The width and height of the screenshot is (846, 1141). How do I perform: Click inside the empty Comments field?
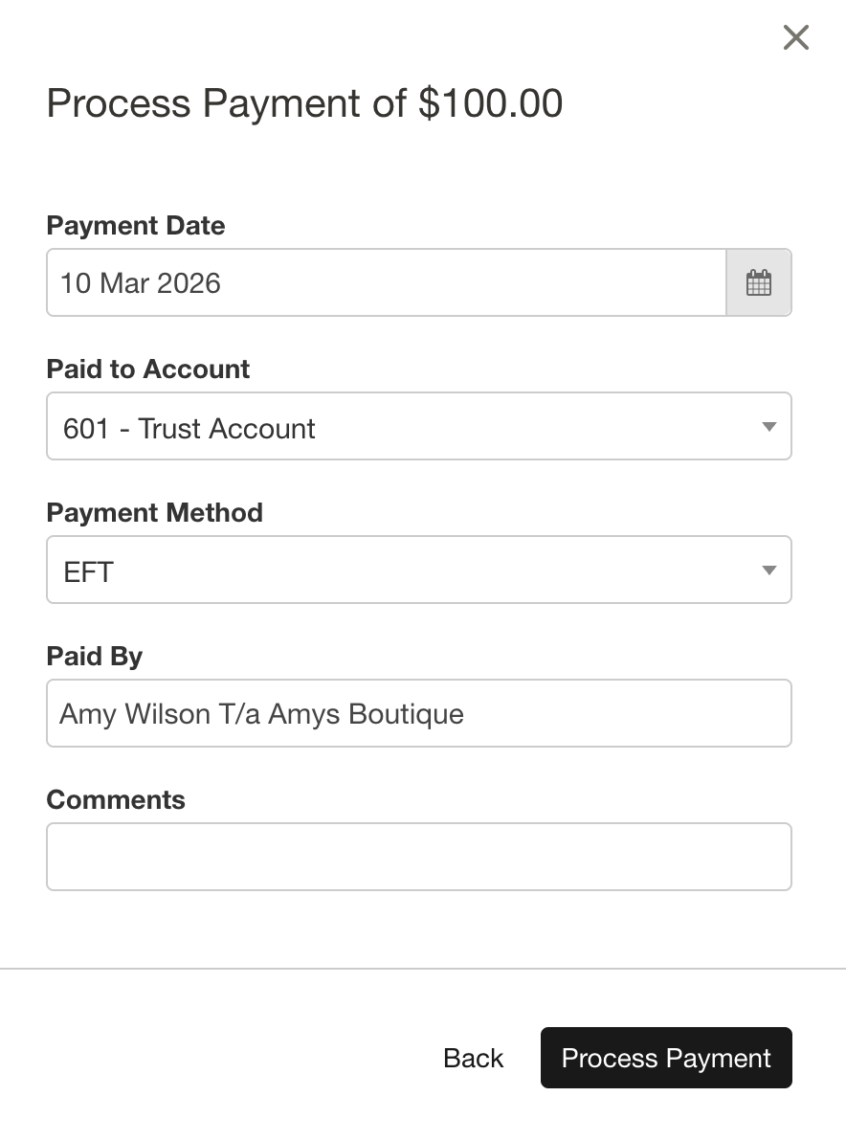point(418,856)
